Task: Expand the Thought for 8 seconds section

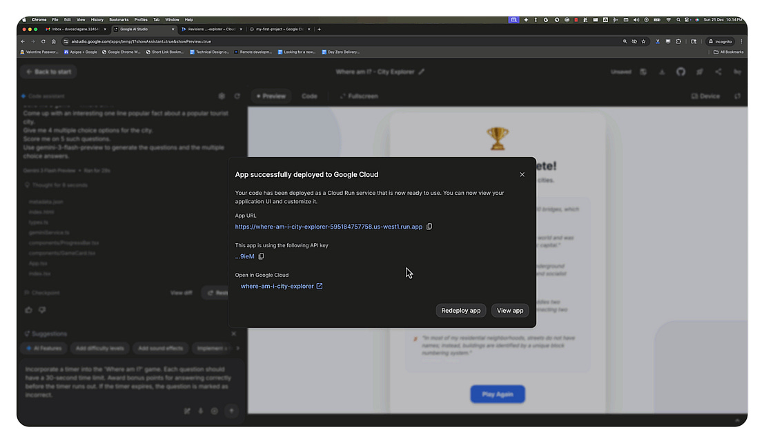Action: [56, 185]
